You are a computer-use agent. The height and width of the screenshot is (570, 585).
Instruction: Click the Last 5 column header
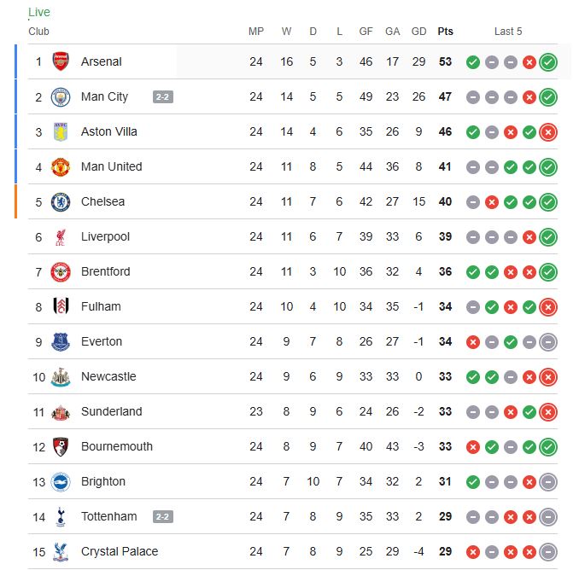pyautogui.click(x=508, y=32)
